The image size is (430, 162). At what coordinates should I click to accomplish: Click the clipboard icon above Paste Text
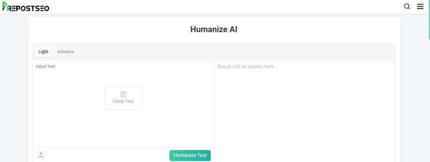click(123, 95)
